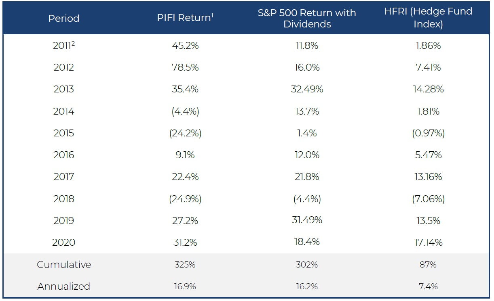Viewport: 494px width, 301px height.
Task: Select the 78.5% PIFI return for 2012
Action: tap(185, 67)
